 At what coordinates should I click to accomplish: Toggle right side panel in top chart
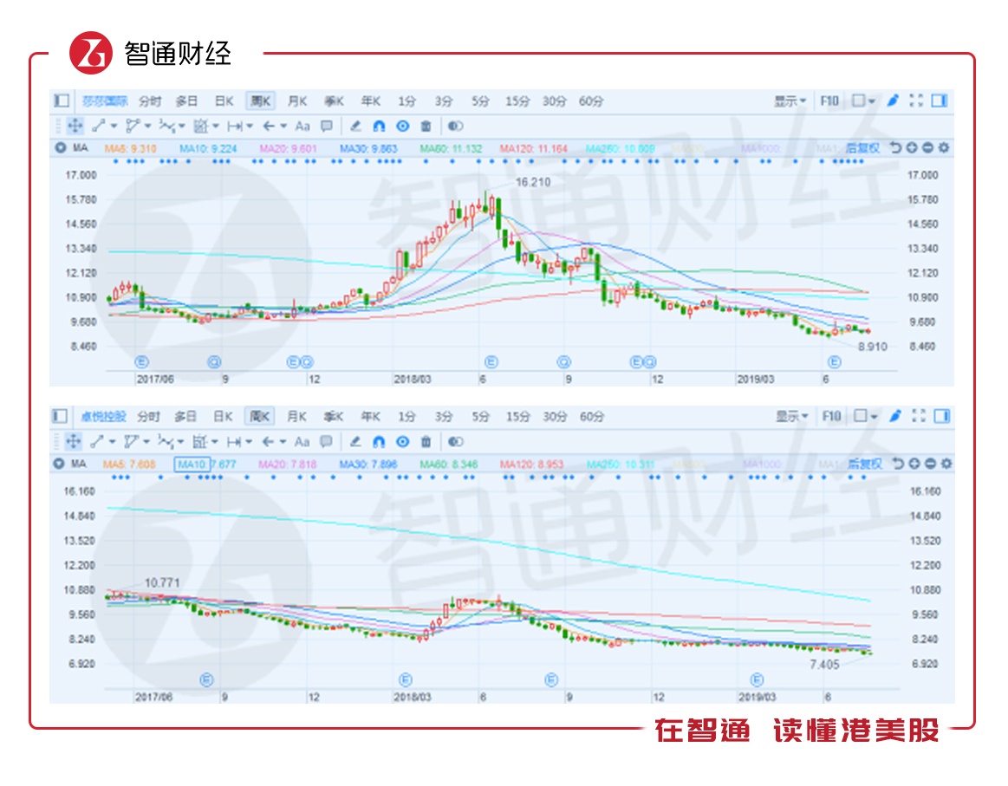(940, 101)
